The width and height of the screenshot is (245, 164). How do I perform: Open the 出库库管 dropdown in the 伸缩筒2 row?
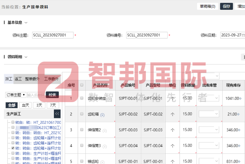pos(209,130)
